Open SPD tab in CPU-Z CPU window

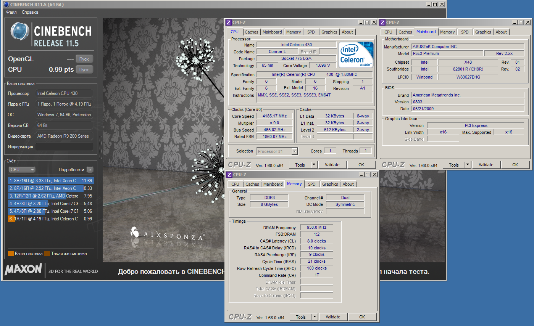pyautogui.click(x=311, y=32)
